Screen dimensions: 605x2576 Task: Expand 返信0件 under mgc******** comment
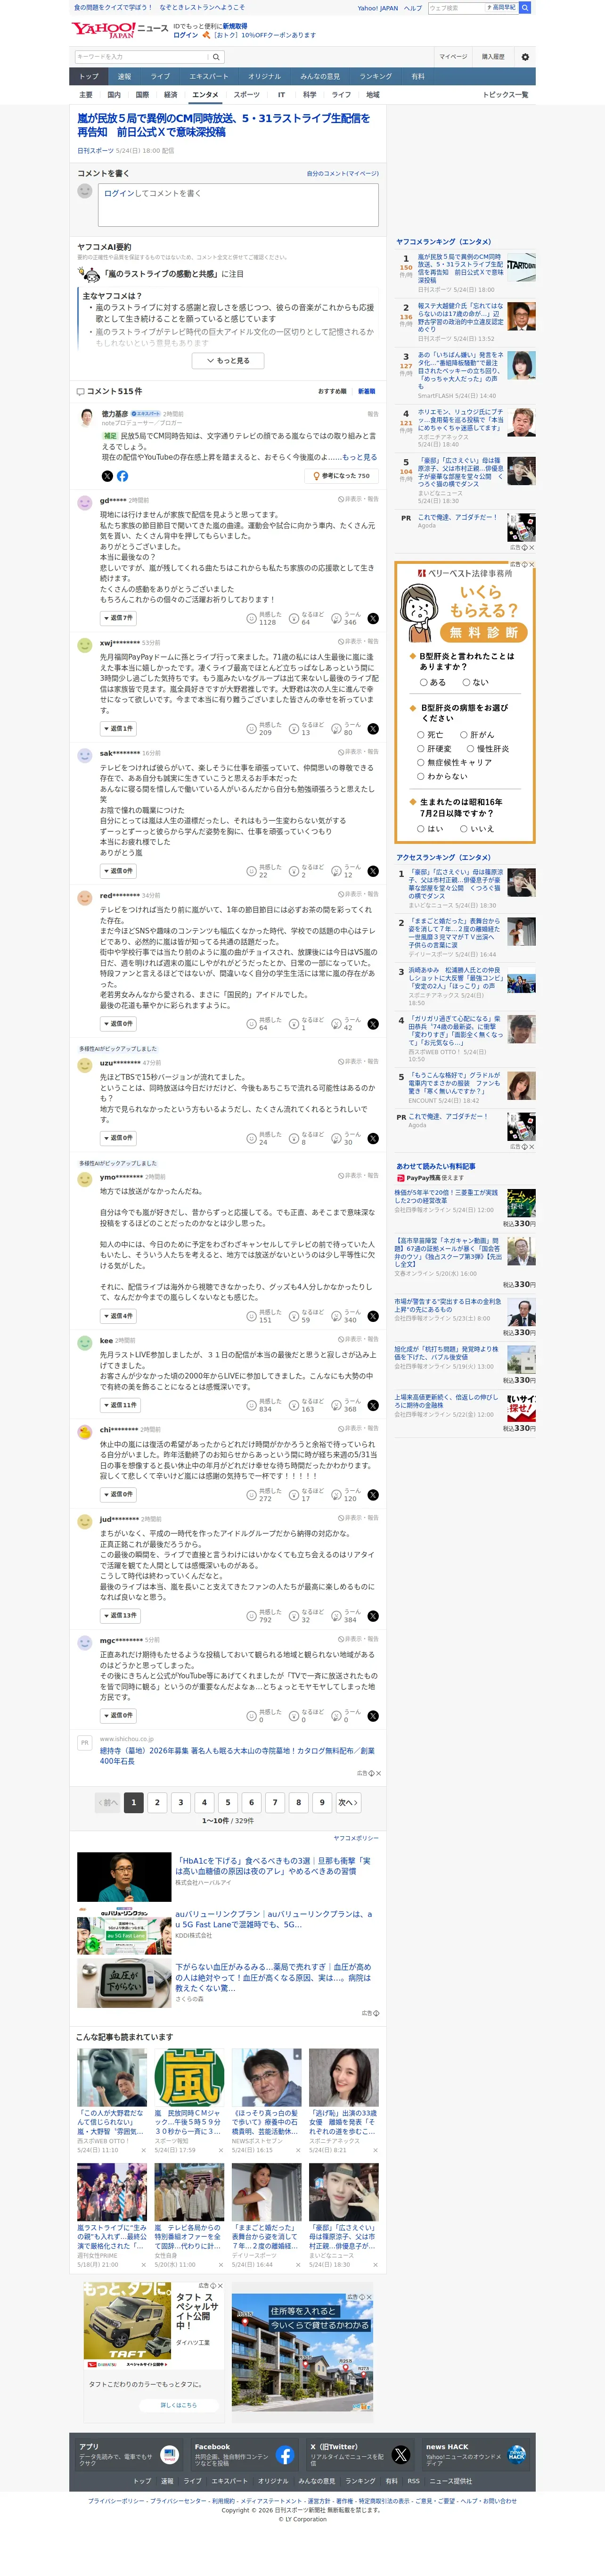(118, 1715)
